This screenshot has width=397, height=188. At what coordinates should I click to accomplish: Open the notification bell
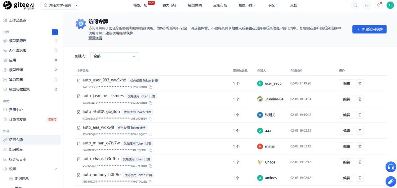click(x=378, y=5)
